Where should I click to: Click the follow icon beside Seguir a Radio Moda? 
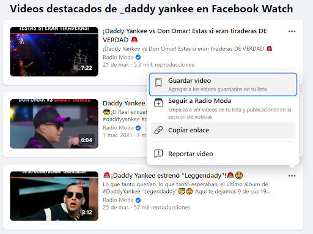(158, 102)
